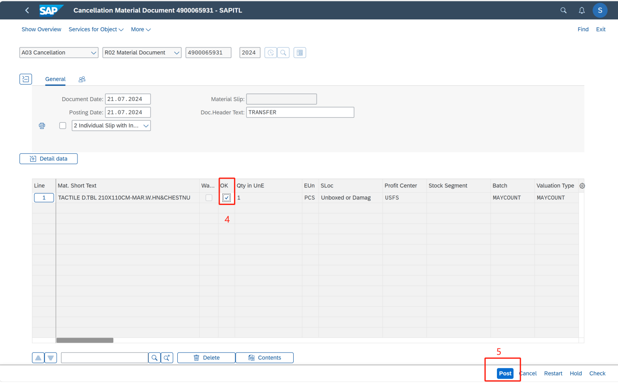The width and height of the screenshot is (618, 385).
Task: Click the horizontal scrollbar under the table
Action: coord(85,340)
